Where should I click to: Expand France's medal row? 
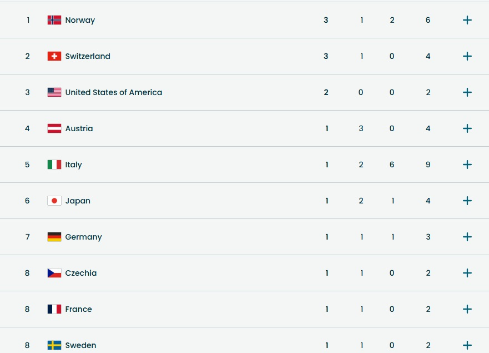[x=467, y=309]
